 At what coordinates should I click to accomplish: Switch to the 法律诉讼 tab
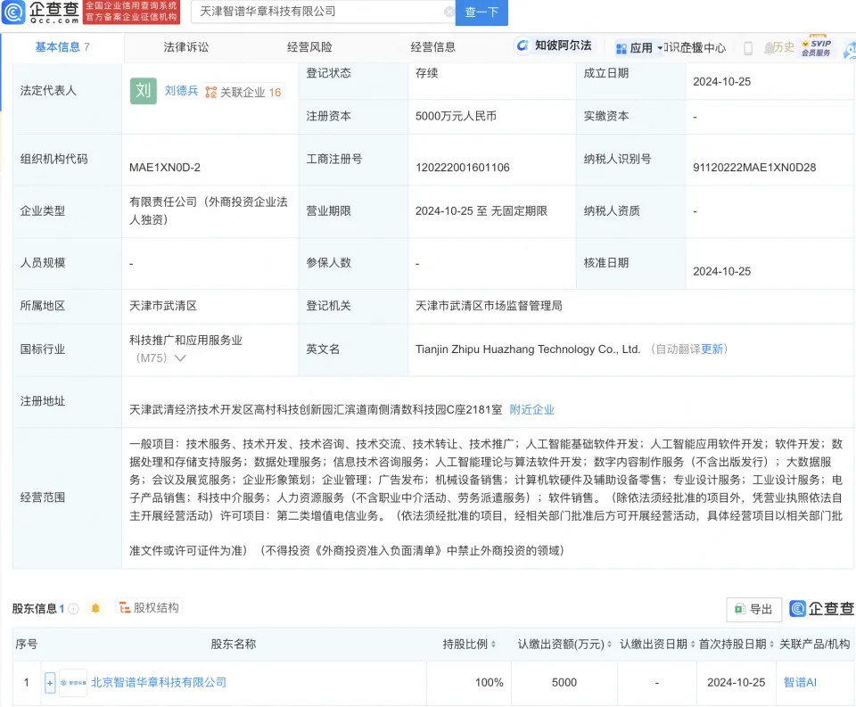[185, 47]
